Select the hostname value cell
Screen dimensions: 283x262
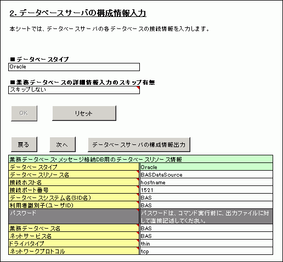coord(206,182)
